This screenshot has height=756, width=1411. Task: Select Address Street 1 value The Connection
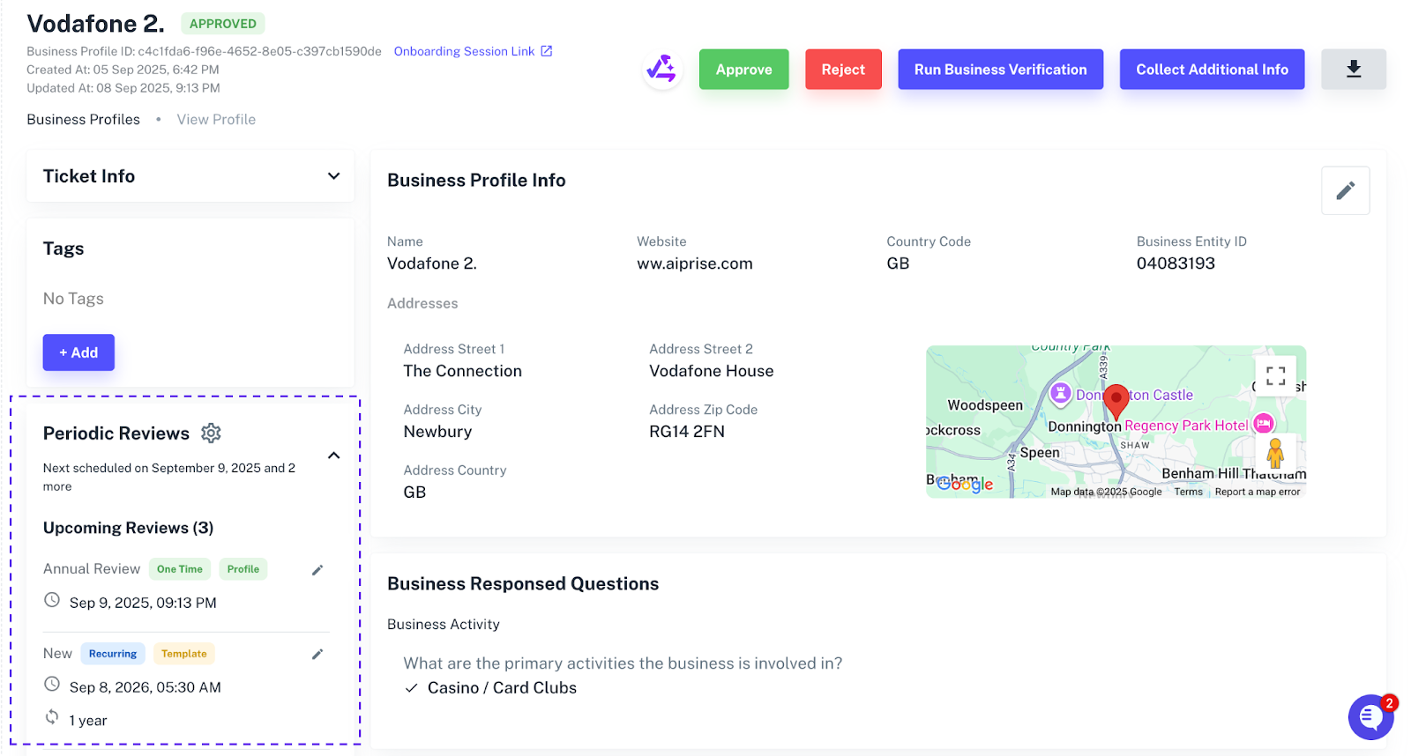[x=463, y=371]
